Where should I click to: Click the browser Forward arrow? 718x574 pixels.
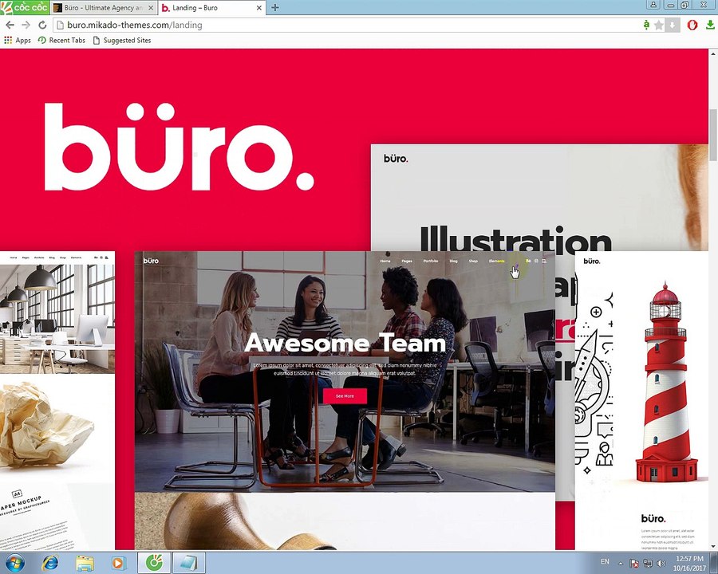[x=26, y=26]
